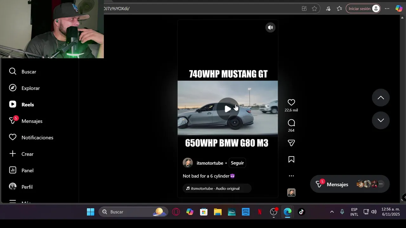Click the browser address bar URL
Screen dimensions: 406x228
[x=116, y=9]
